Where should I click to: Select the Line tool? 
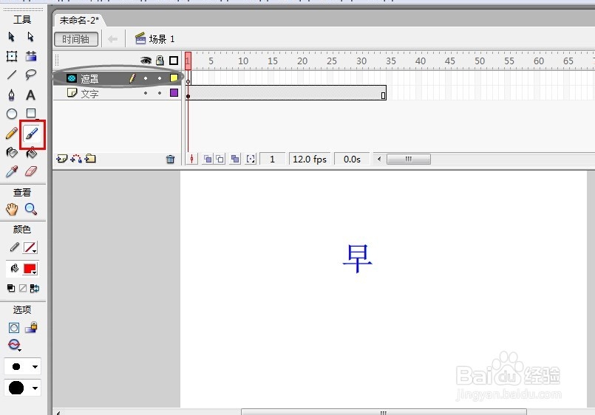click(12, 75)
